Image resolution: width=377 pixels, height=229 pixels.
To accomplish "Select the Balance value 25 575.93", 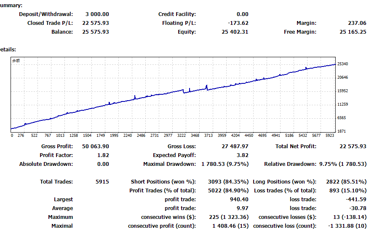I will [96, 32].
